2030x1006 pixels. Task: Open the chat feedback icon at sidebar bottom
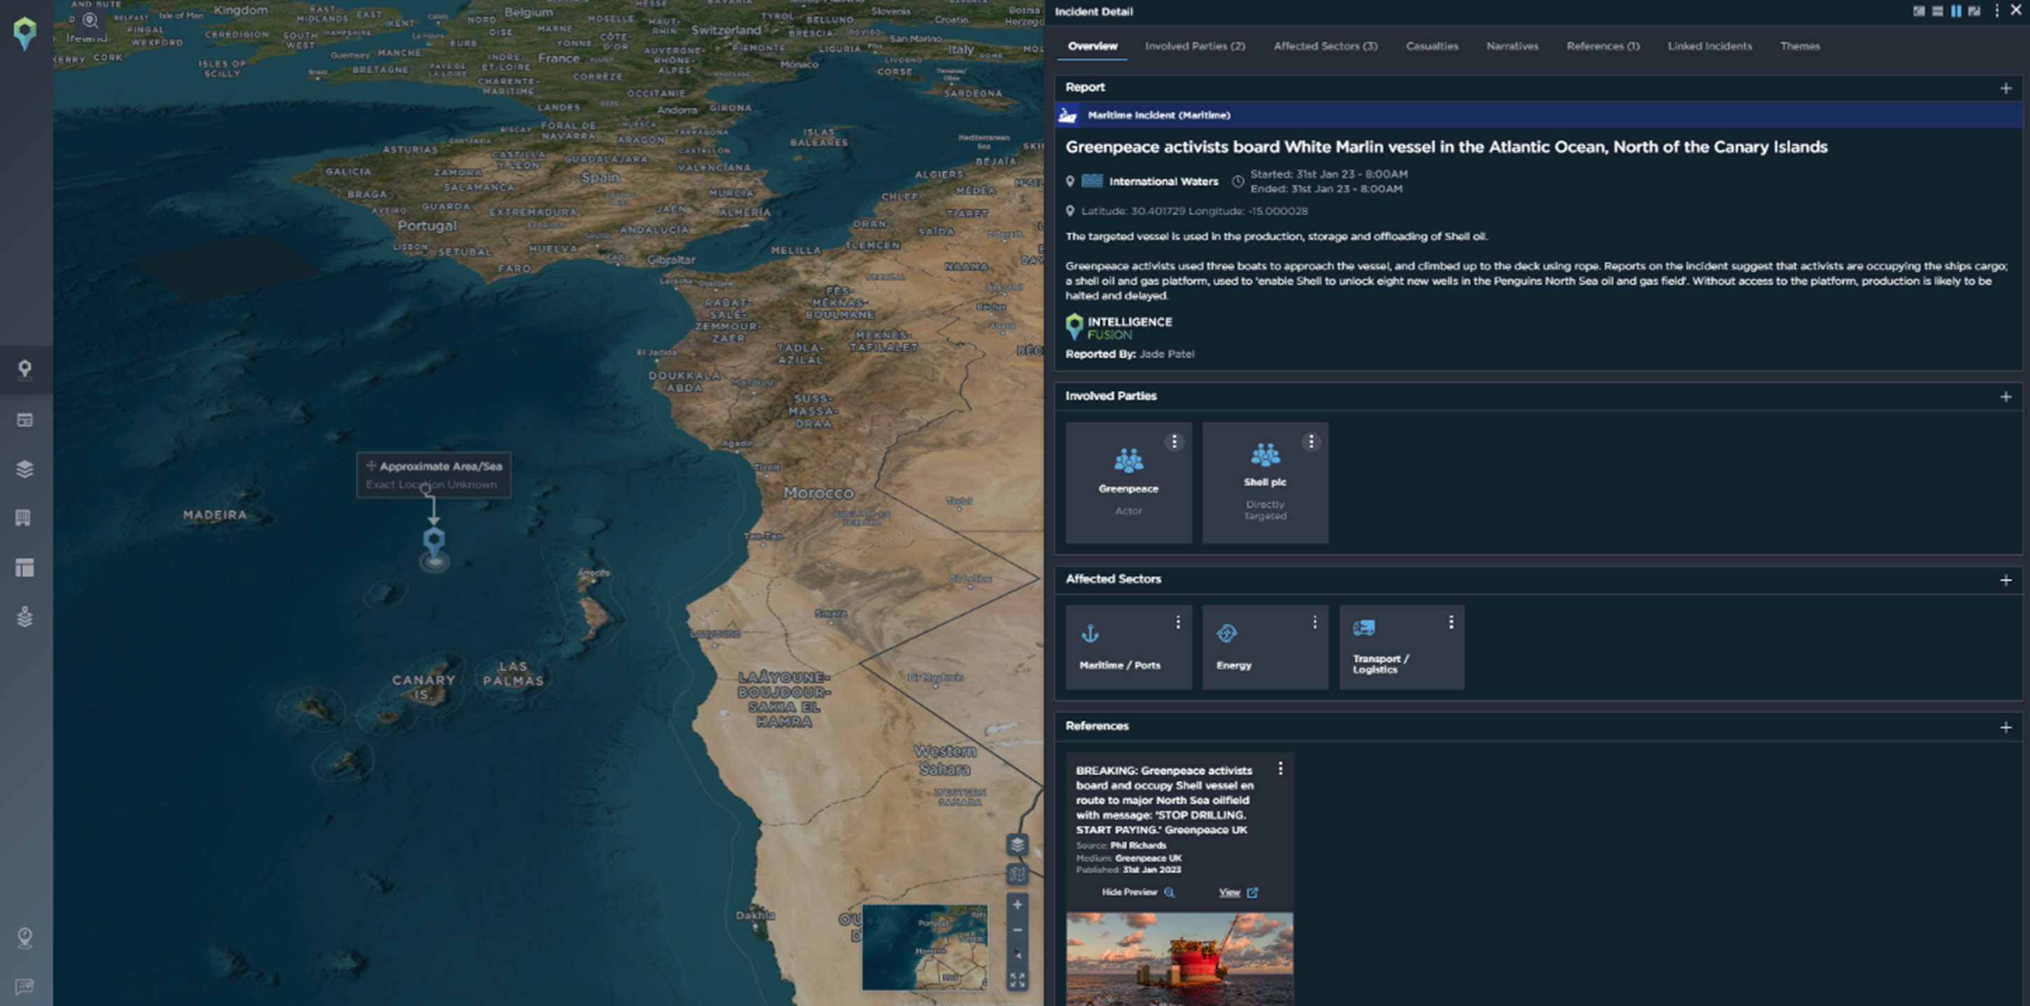coord(25,987)
